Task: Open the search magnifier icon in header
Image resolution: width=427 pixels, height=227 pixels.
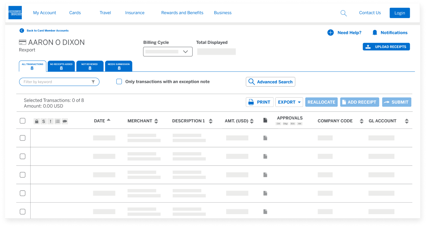Action: (x=343, y=13)
